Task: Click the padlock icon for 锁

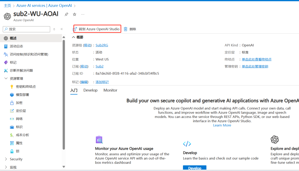Action: pos(12,151)
